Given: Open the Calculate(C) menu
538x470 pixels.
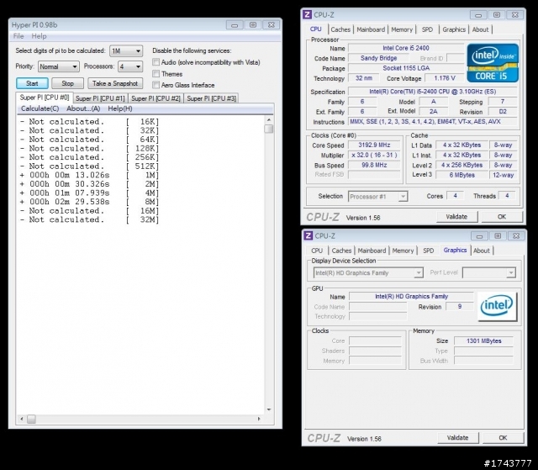Looking at the screenshot, I should click(x=40, y=108).
